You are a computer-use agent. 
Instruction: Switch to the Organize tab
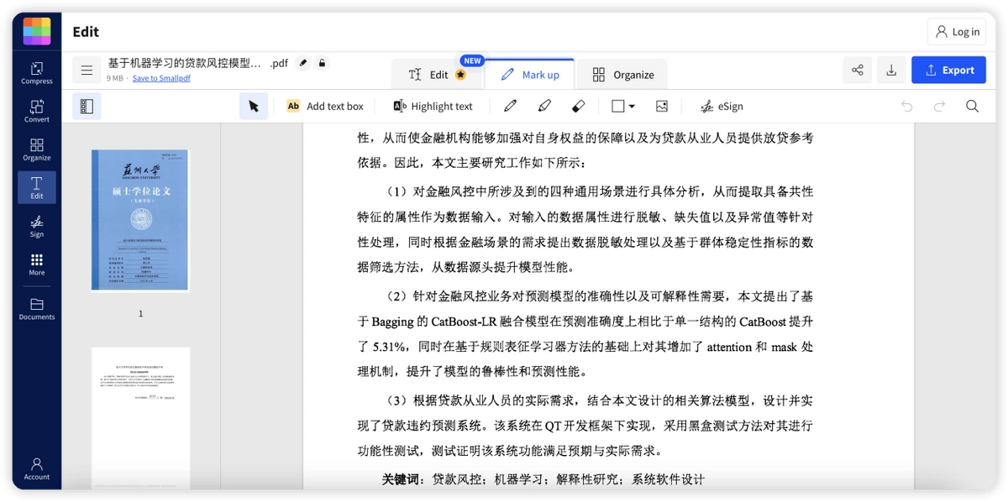(x=622, y=75)
